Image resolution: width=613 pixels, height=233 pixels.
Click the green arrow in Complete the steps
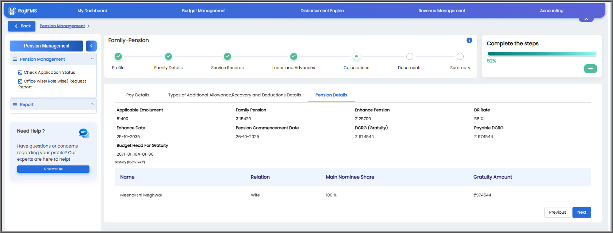pos(590,69)
